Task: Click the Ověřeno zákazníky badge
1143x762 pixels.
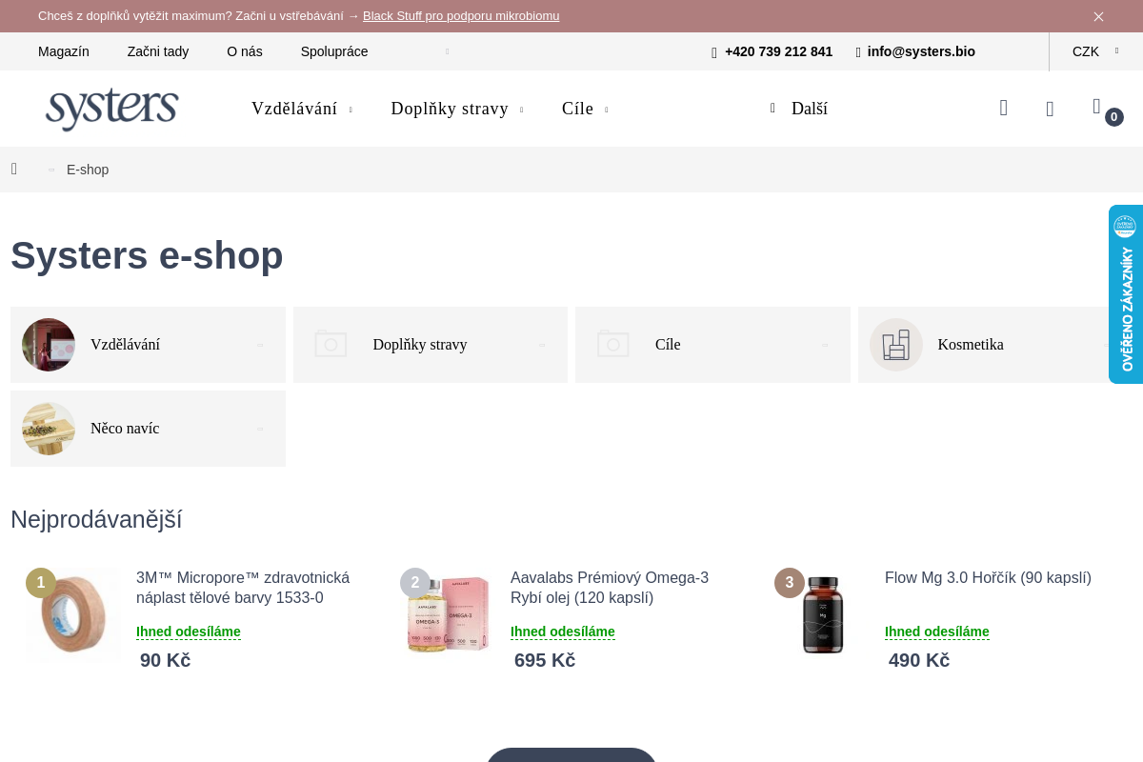Action: coord(1126,294)
